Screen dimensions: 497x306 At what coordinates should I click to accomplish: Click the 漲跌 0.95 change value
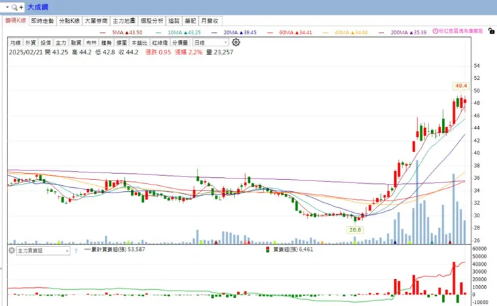(x=158, y=52)
